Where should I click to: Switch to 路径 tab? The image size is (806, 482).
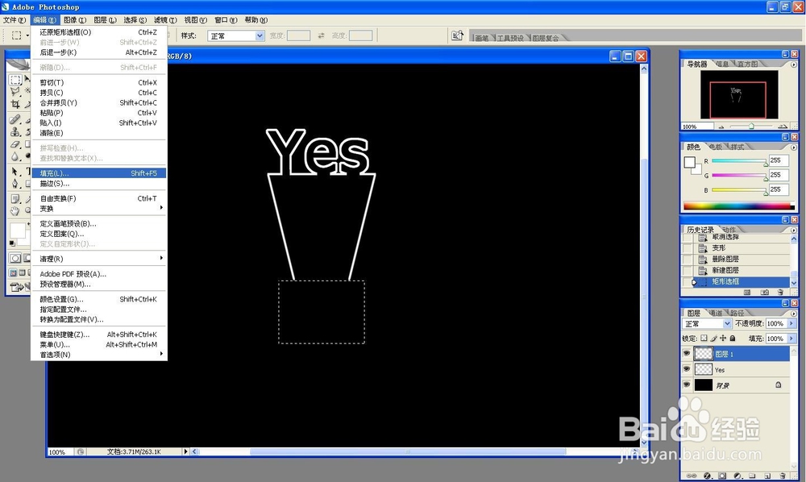pyautogui.click(x=737, y=313)
